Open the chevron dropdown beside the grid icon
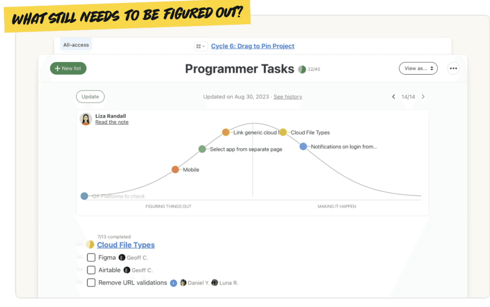The image size is (490, 307). 204,46
